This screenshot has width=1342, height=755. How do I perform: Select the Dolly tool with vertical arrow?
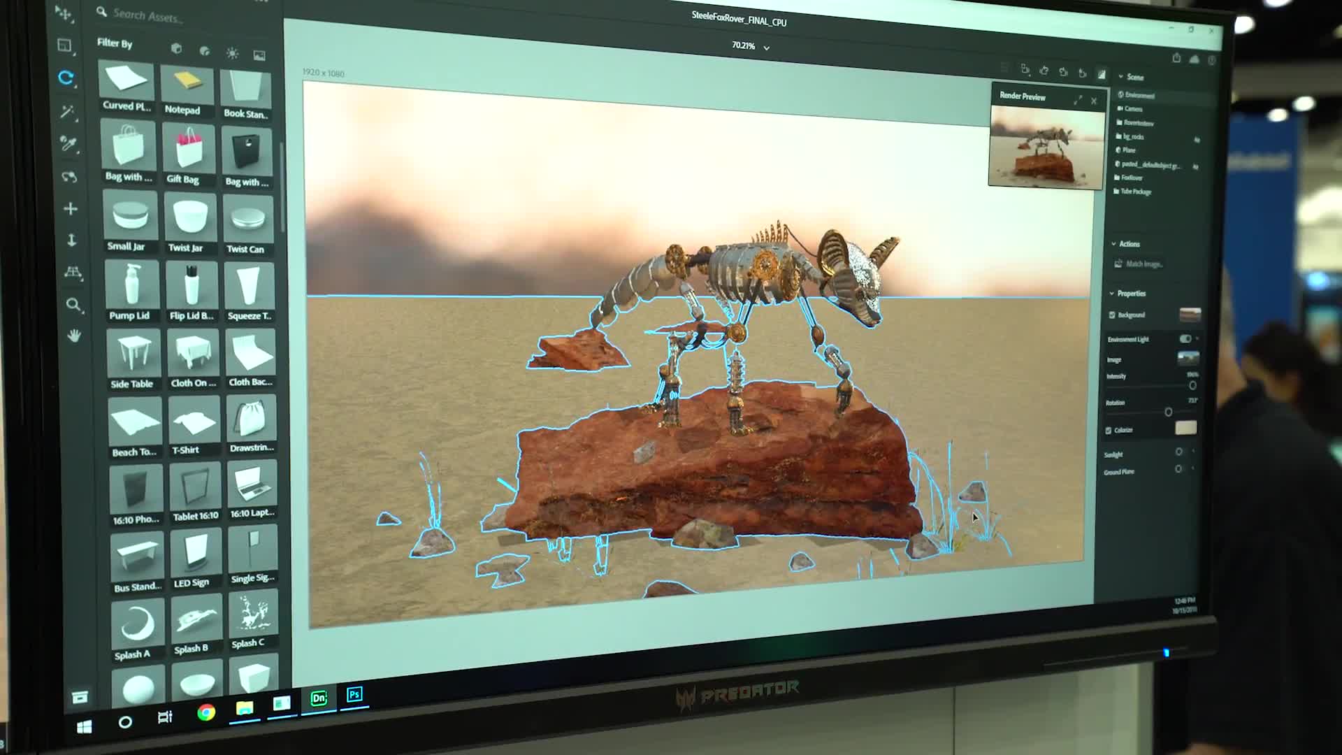71,240
